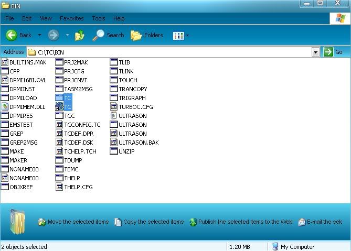This screenshot has height=251, width=351.
Task: Click the Forward arrow icon
Action: 54,35
